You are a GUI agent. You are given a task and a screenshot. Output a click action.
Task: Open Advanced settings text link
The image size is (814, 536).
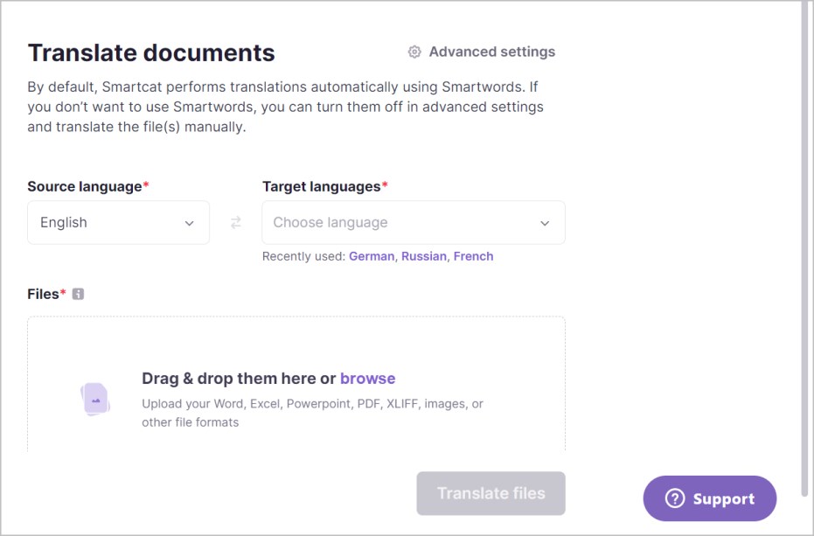tap(491, 52)
